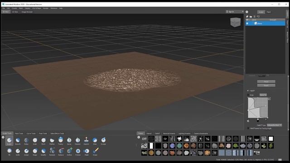This screenshot has height=163, width=290.
Task: Select the Amplify tool
Action: (x=43, y=152)
